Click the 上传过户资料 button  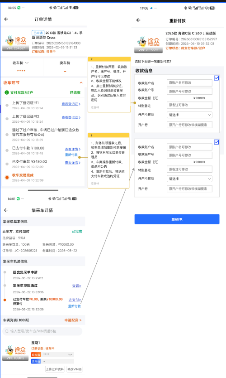point(55,369)
